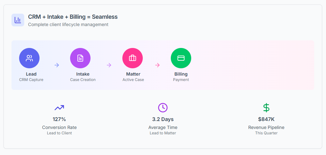Click the 'CRM + Intake + Billing = Seamless' heading

(73, 17)
